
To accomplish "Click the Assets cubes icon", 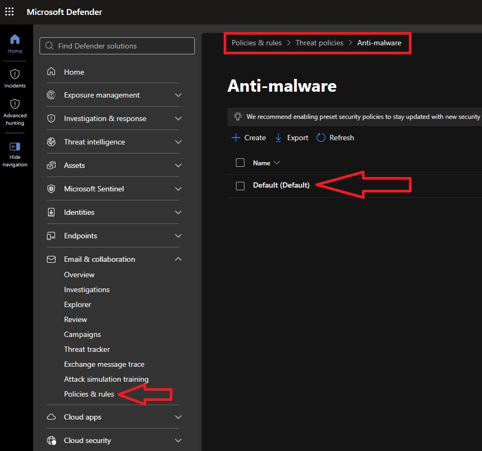I will coord(51,165).
